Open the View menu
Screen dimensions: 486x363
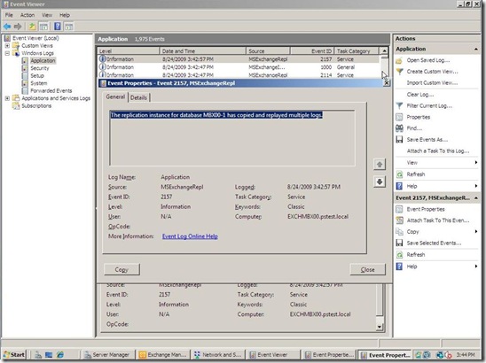[47, 15]
